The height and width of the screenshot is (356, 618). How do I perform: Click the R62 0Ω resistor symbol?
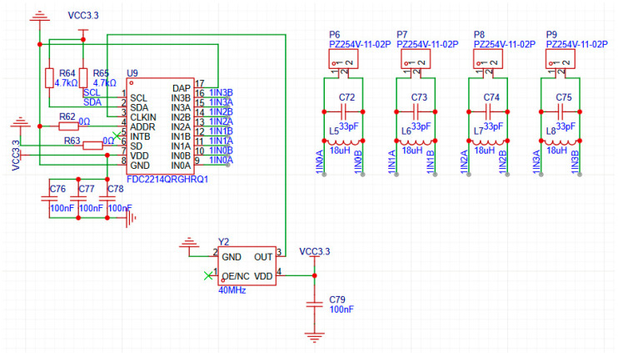click(x=68, y=126)
